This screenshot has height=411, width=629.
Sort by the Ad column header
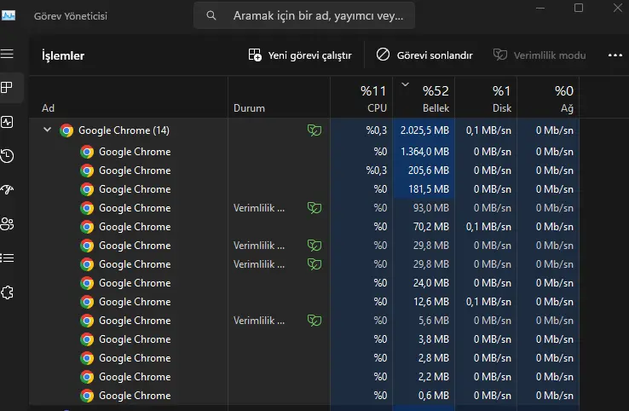129,97
